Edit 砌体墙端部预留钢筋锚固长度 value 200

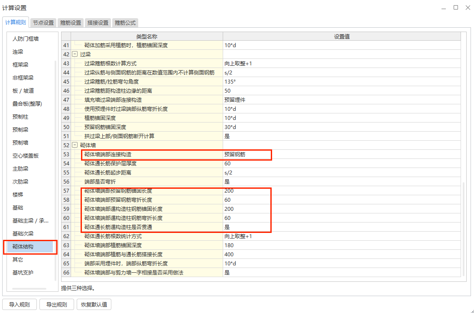[x=342, y=190]
